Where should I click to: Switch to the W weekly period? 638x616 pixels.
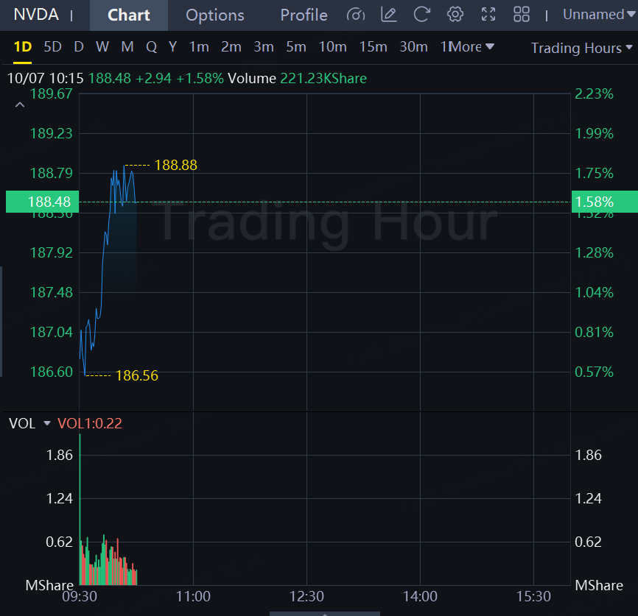[102, 47]
